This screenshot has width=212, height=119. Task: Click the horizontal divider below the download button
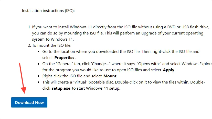click(112, 114)
